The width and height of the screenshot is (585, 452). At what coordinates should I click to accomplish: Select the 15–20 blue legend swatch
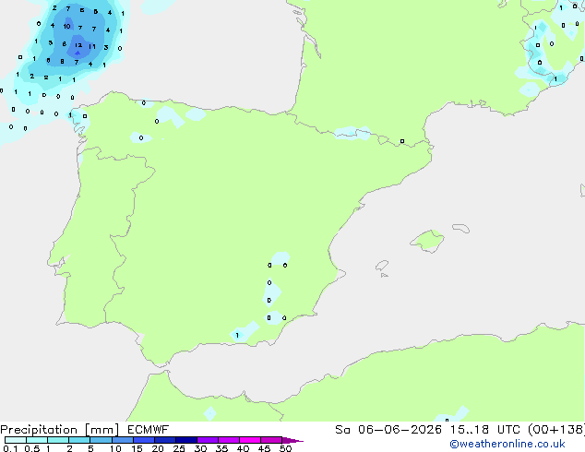144,440
